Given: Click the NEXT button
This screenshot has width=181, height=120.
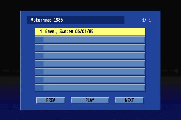Looking at the screenshot, I should click(129, 100).
